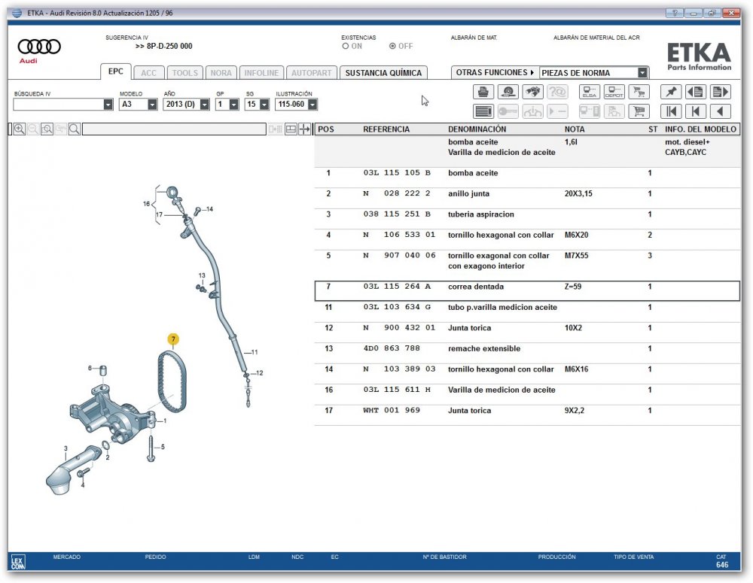Viewport: 753px width, 583px height.
Task: Go to next page document icon
Action: [x=721, y=92]
